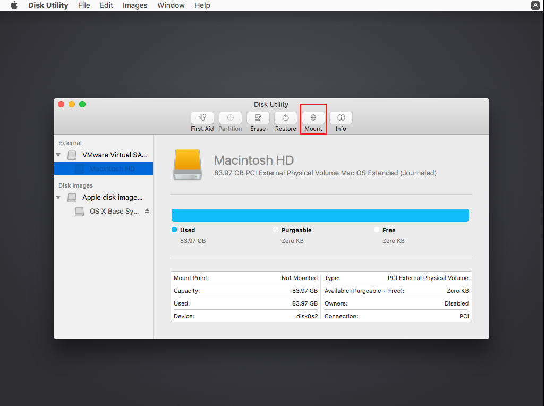Select OS X Base System volume
The image size is (544, 406).
tap(114, 212)
